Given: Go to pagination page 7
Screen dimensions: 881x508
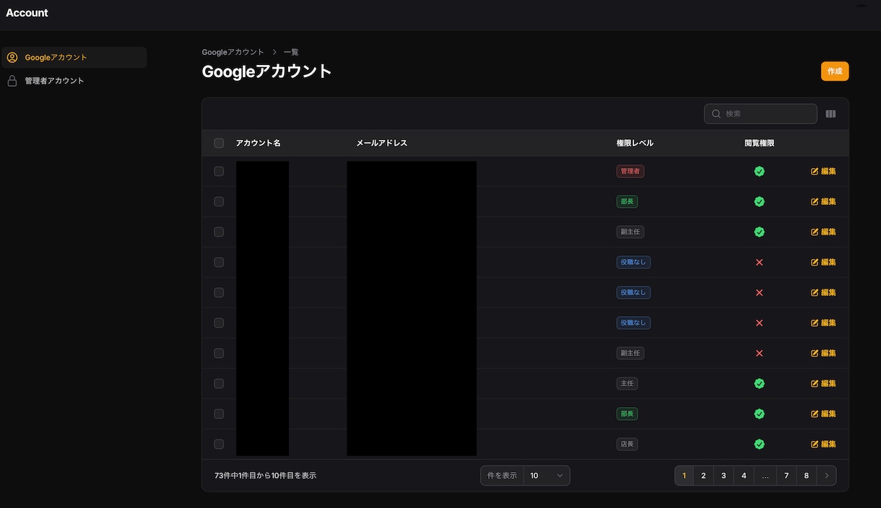Looking at the screenshot, I should coord(786,476).
